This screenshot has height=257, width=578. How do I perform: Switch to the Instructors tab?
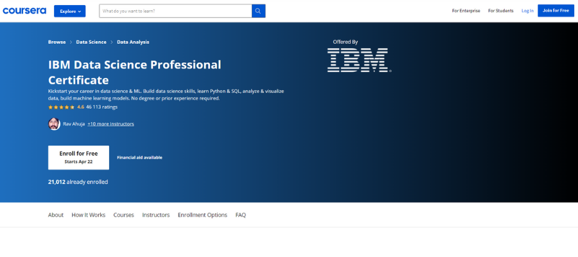click(156, 215)
